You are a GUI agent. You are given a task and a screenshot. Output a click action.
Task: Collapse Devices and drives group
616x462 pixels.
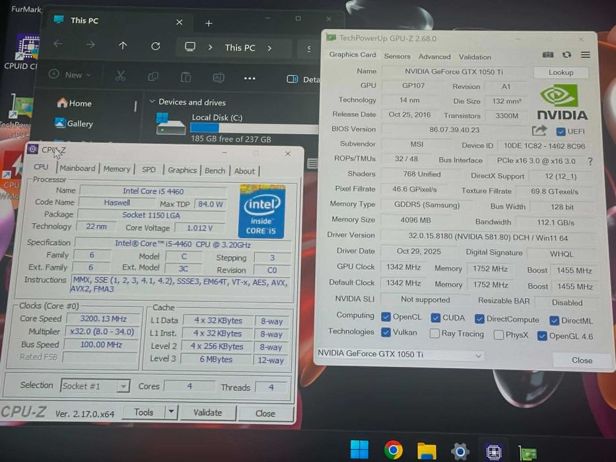pos(152,102)
